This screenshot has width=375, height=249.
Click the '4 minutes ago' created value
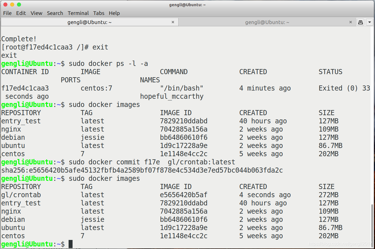point(265,88)
